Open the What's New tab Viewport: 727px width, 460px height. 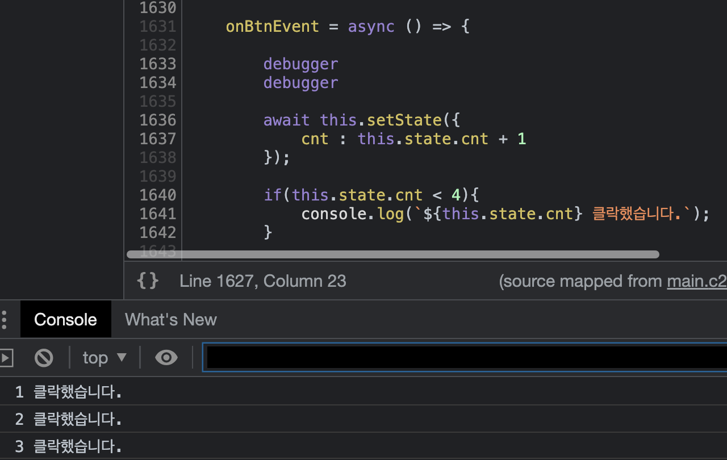170,319
